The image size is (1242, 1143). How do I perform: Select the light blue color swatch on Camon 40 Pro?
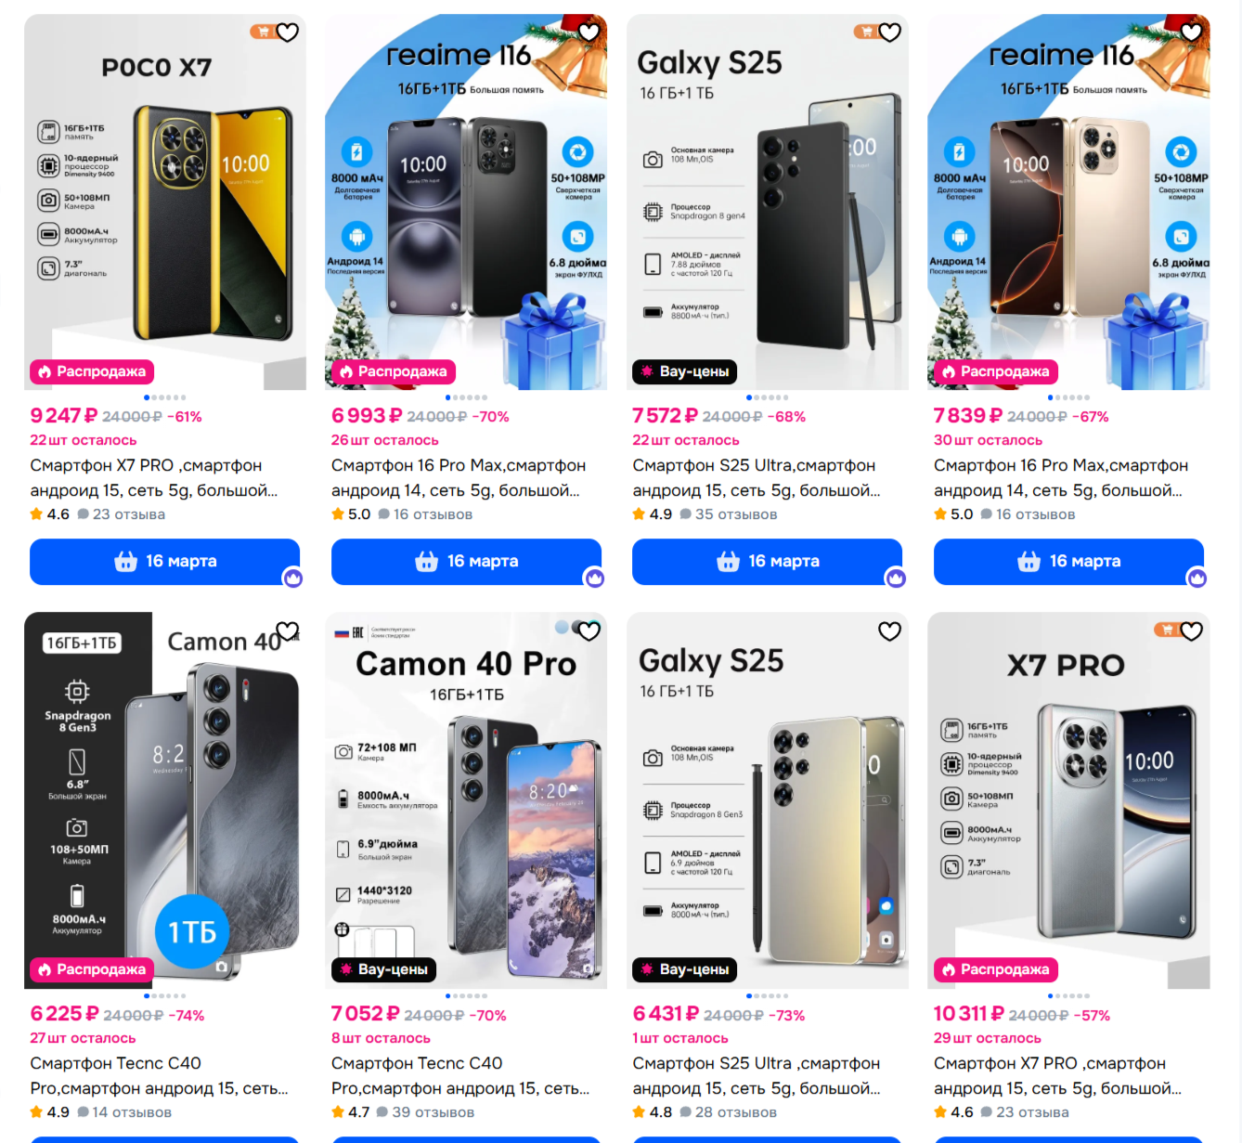(x=562, y=628)
